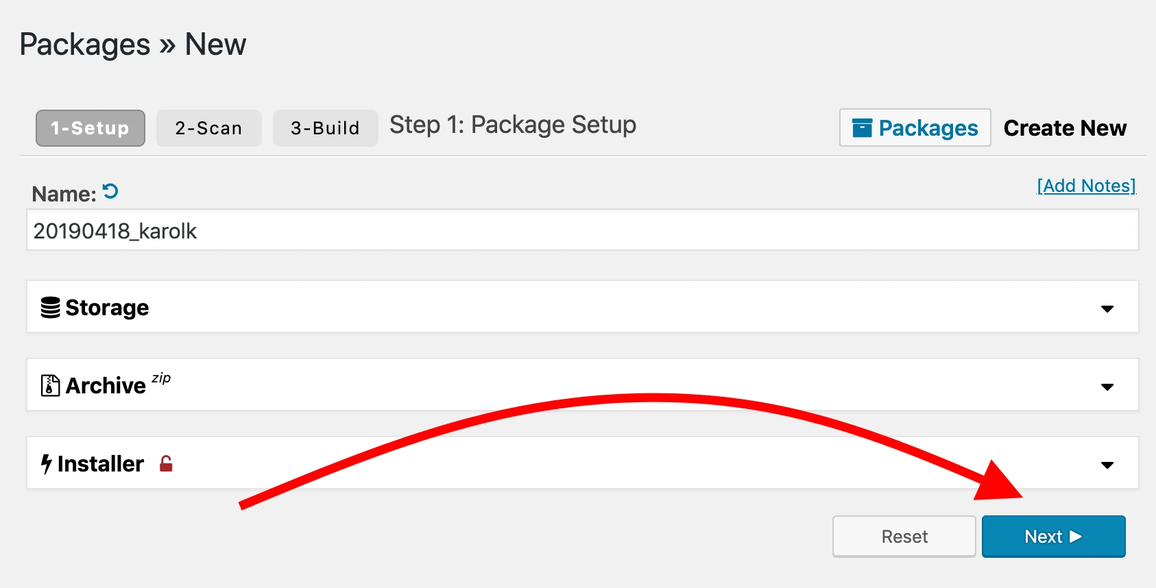The width and height of the screenshot is (1156, 588).
Task: Click the Storage panel heading text
Action: point(107,308)
